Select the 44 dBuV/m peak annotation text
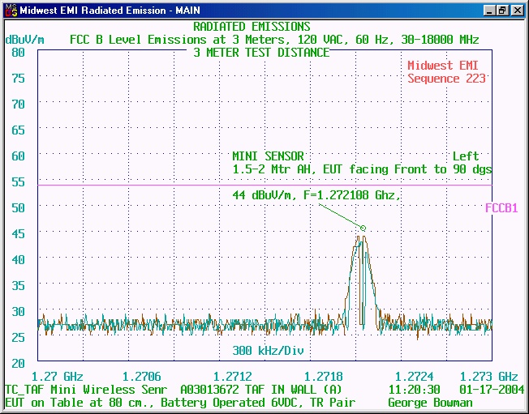The width and height of the screenshot is (529, 414). (317, 195)
